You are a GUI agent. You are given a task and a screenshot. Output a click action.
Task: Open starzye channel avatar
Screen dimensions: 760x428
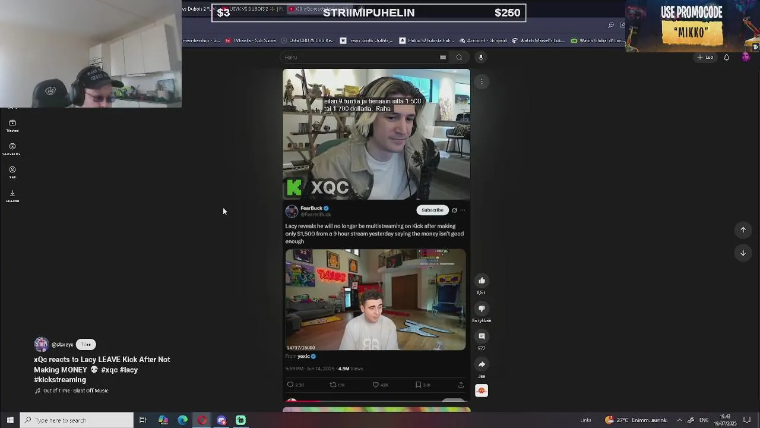coord(41,344)
